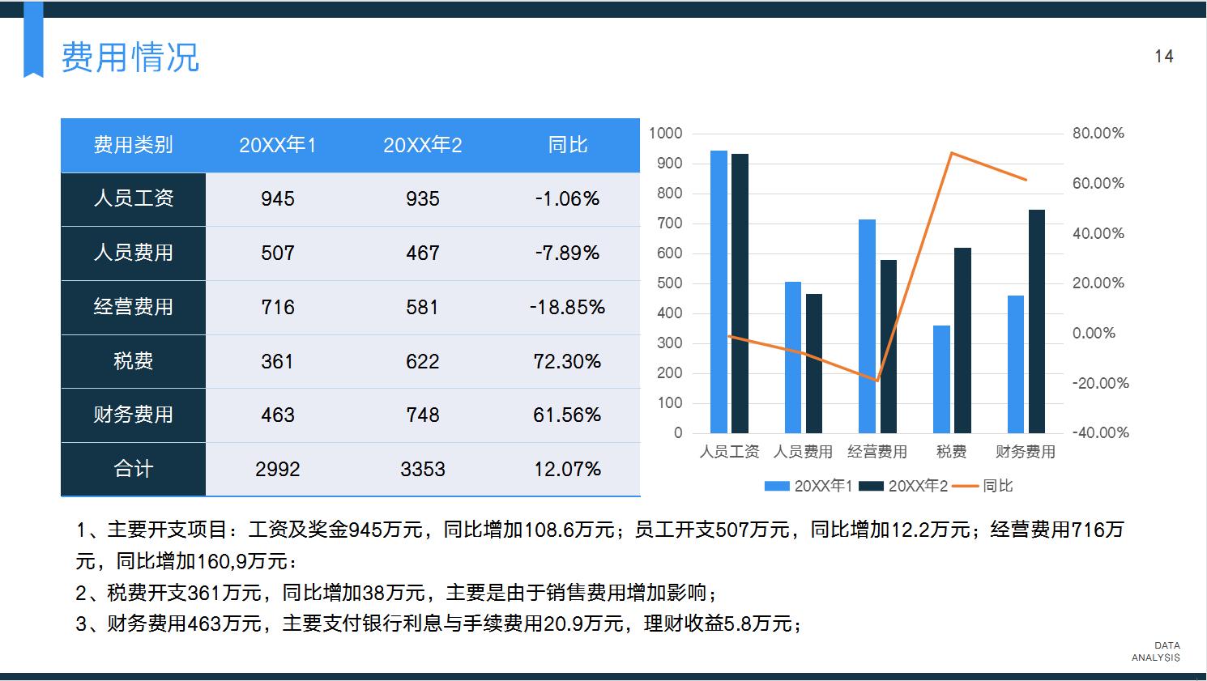This screenshot has width=1207, height=681.
Task: Expand the 同比 column header
Action: [x=567, y=146]
